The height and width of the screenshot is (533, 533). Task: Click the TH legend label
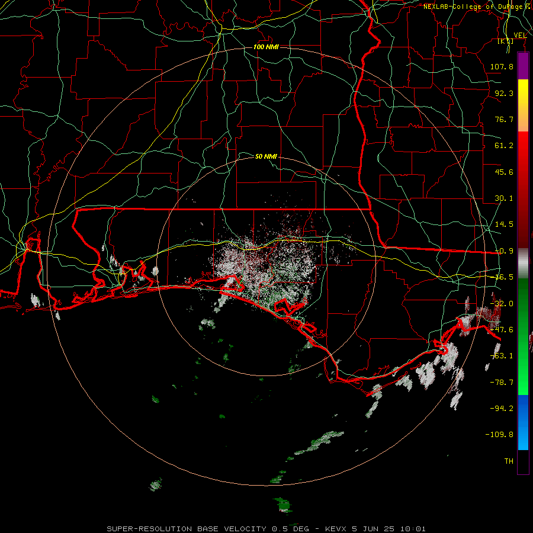pyautogui.click(x=509, y=461)
